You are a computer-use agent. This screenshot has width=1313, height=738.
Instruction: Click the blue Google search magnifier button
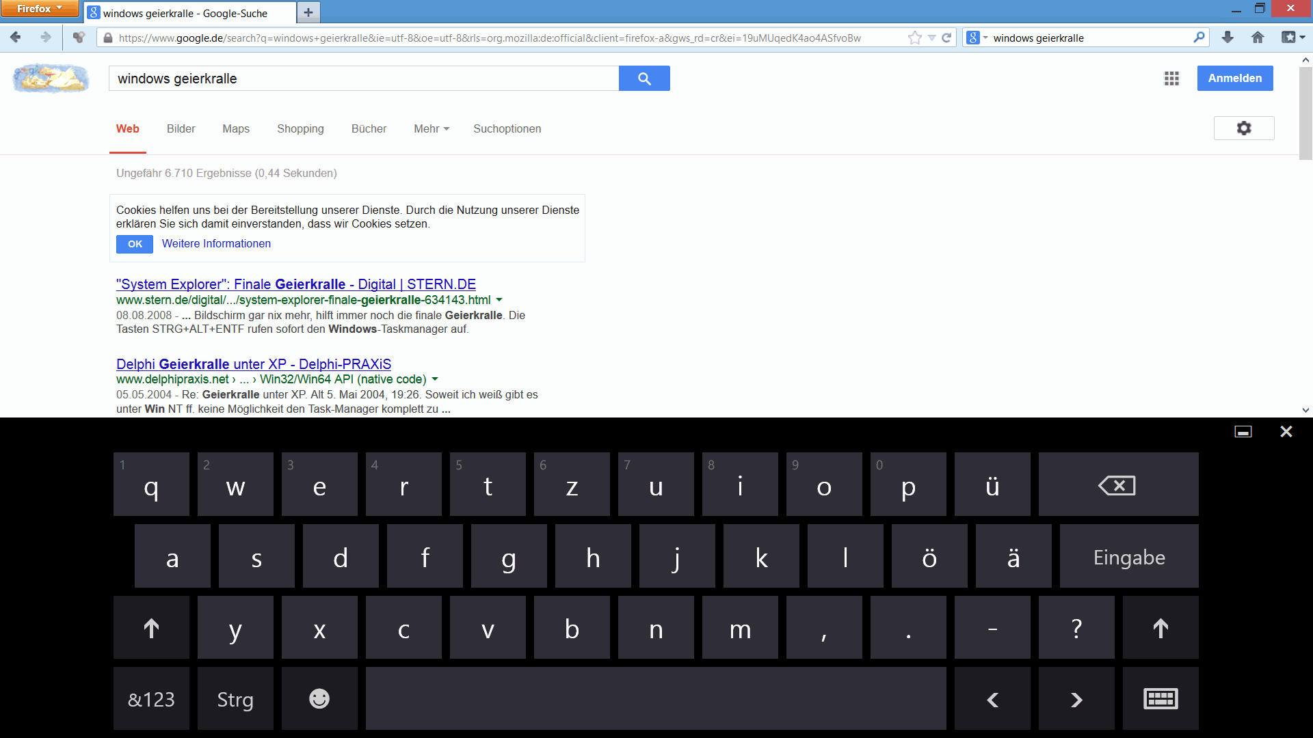coord(644,79)
